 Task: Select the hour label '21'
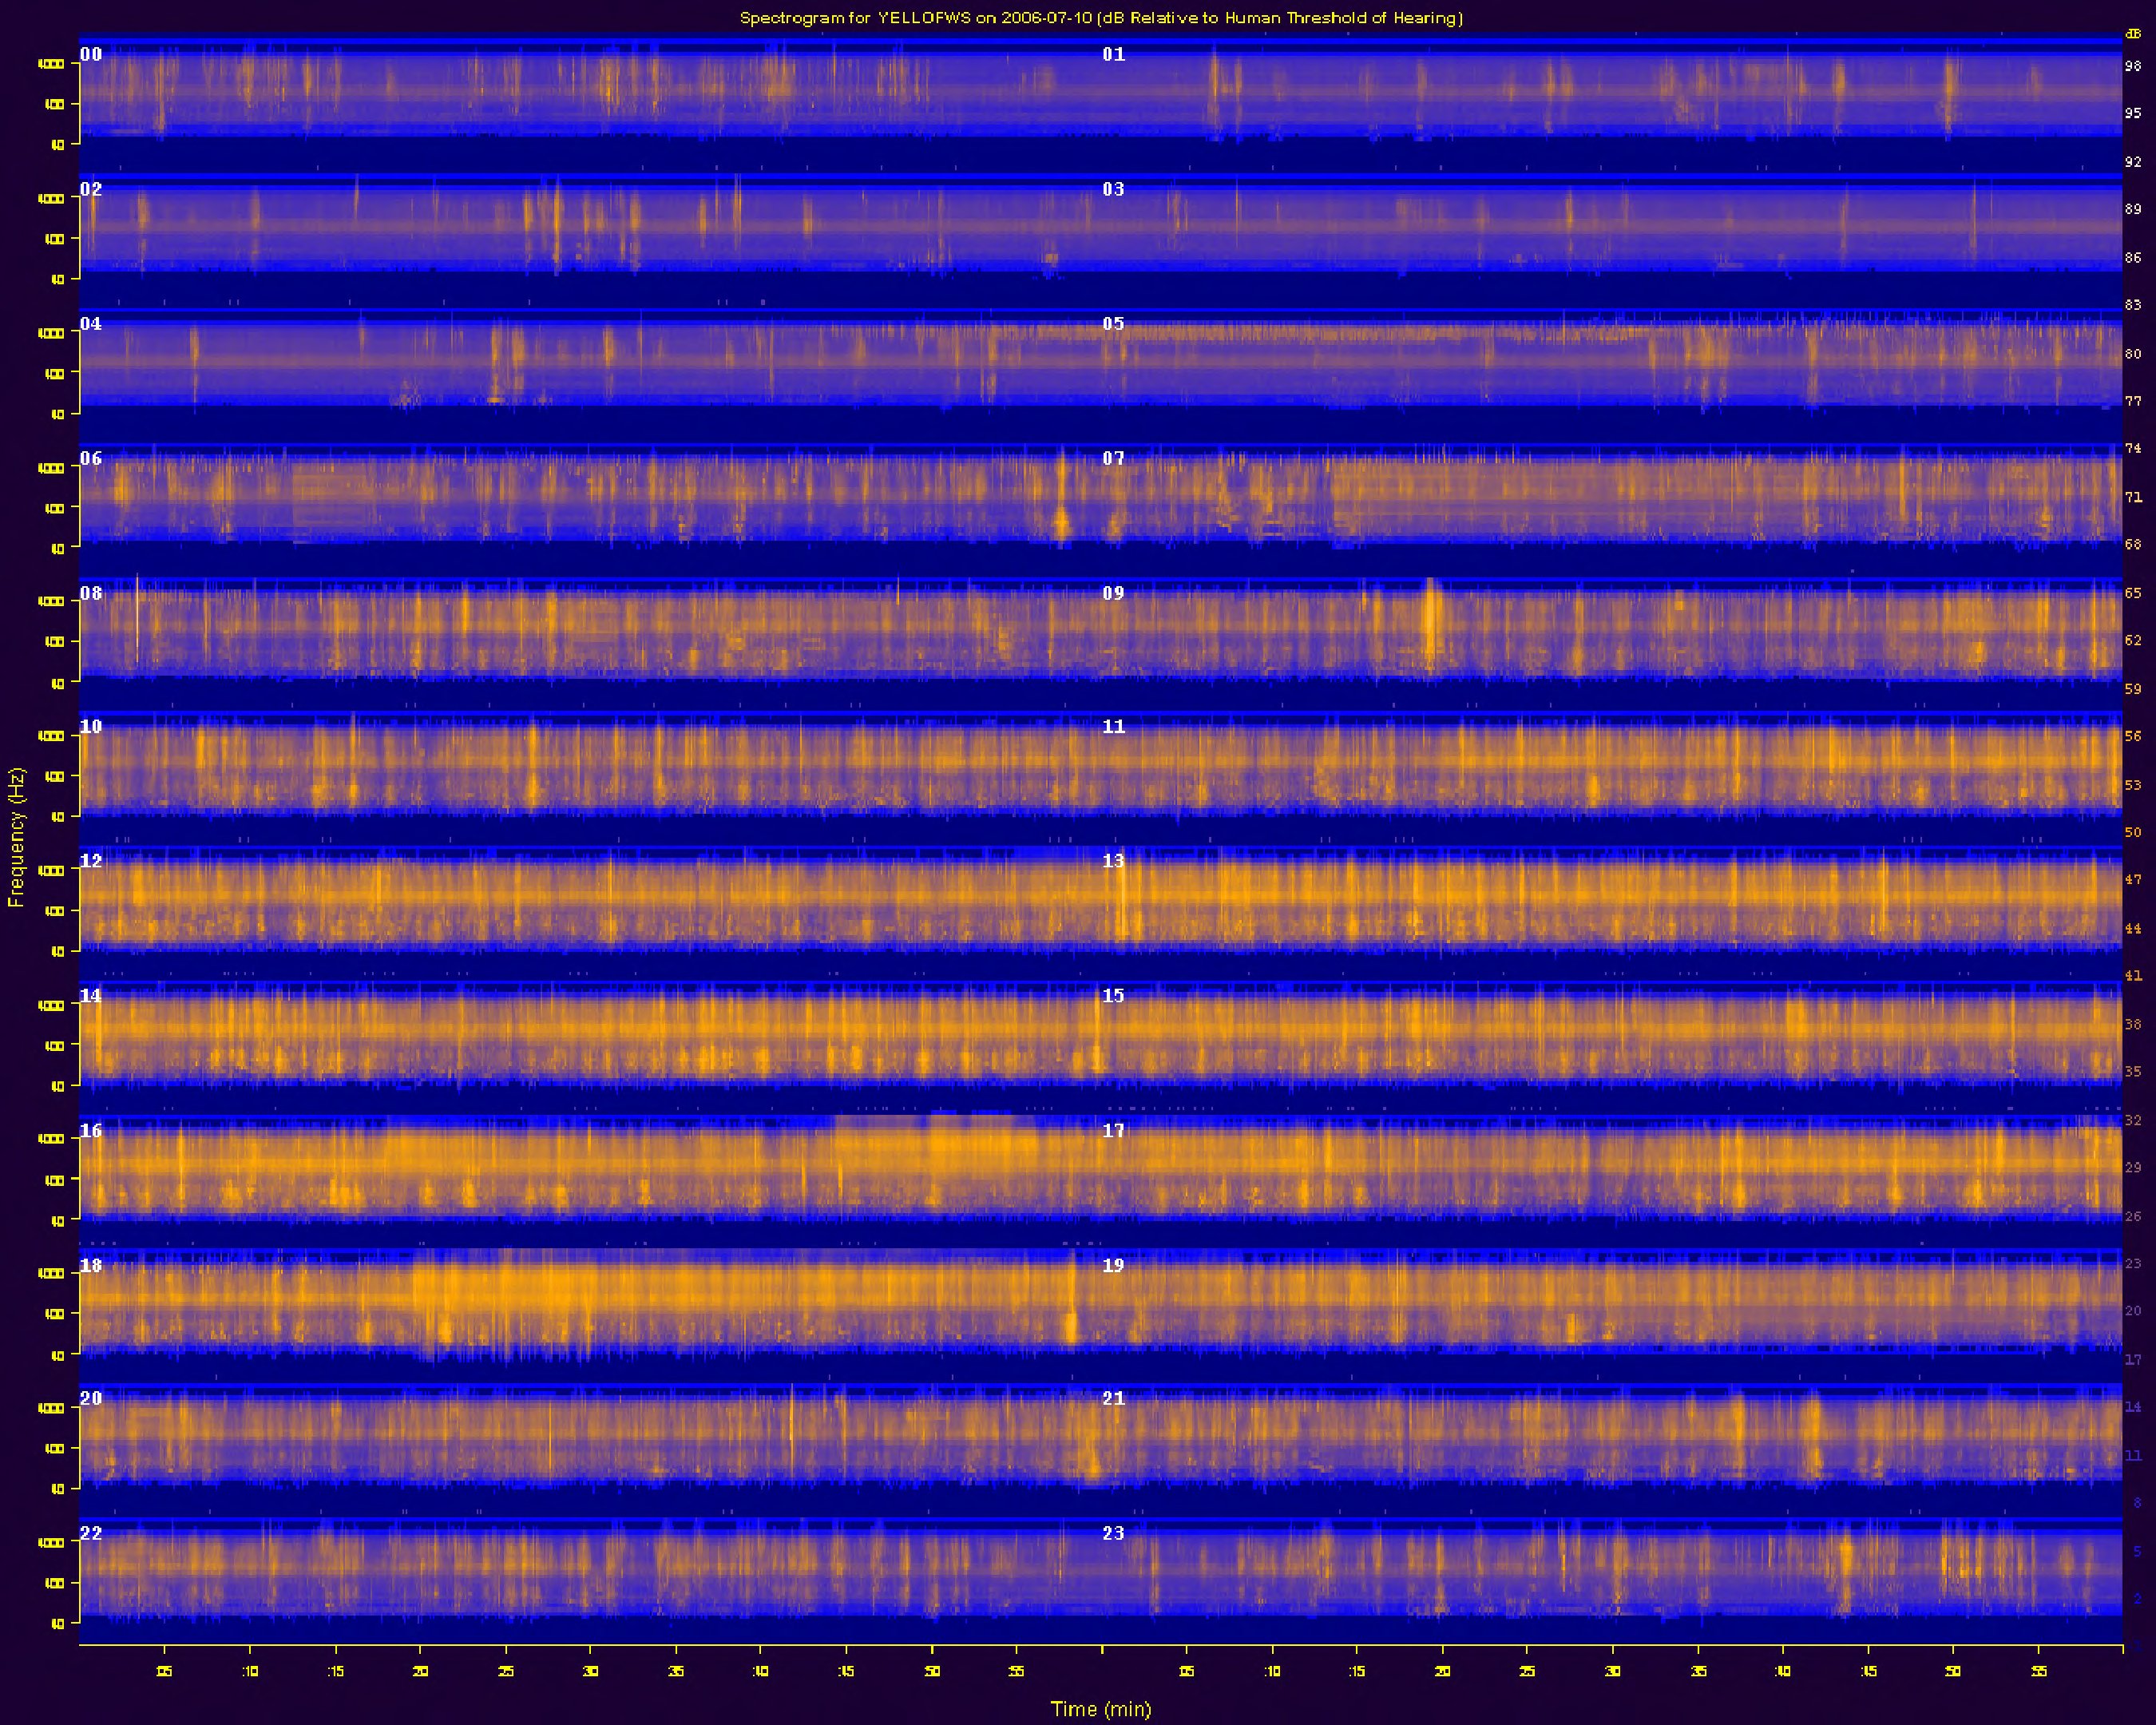[1114, 1399]
